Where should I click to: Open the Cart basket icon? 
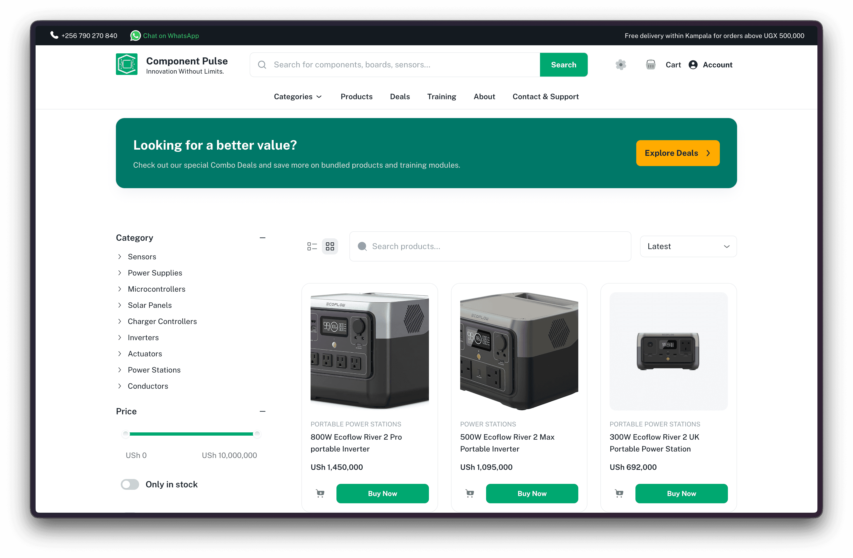pyautogui.click(x=651, y=65)
